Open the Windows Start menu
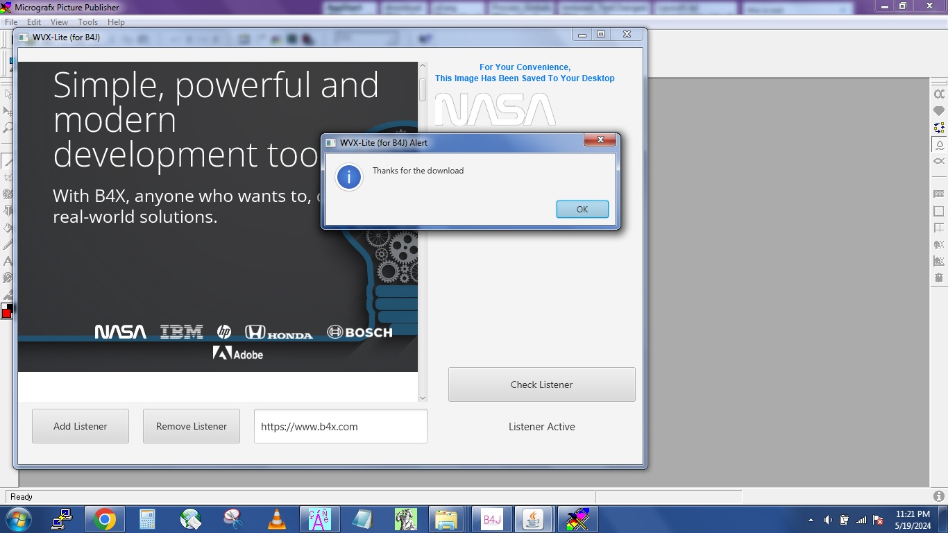 click(18, 519)
